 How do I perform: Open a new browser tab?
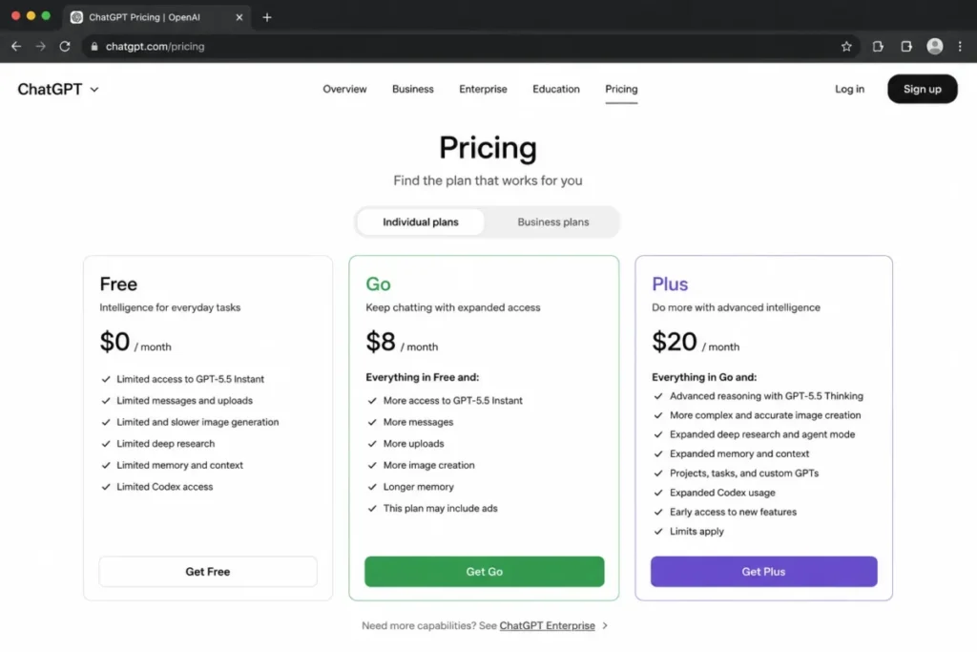pos(267,17)
